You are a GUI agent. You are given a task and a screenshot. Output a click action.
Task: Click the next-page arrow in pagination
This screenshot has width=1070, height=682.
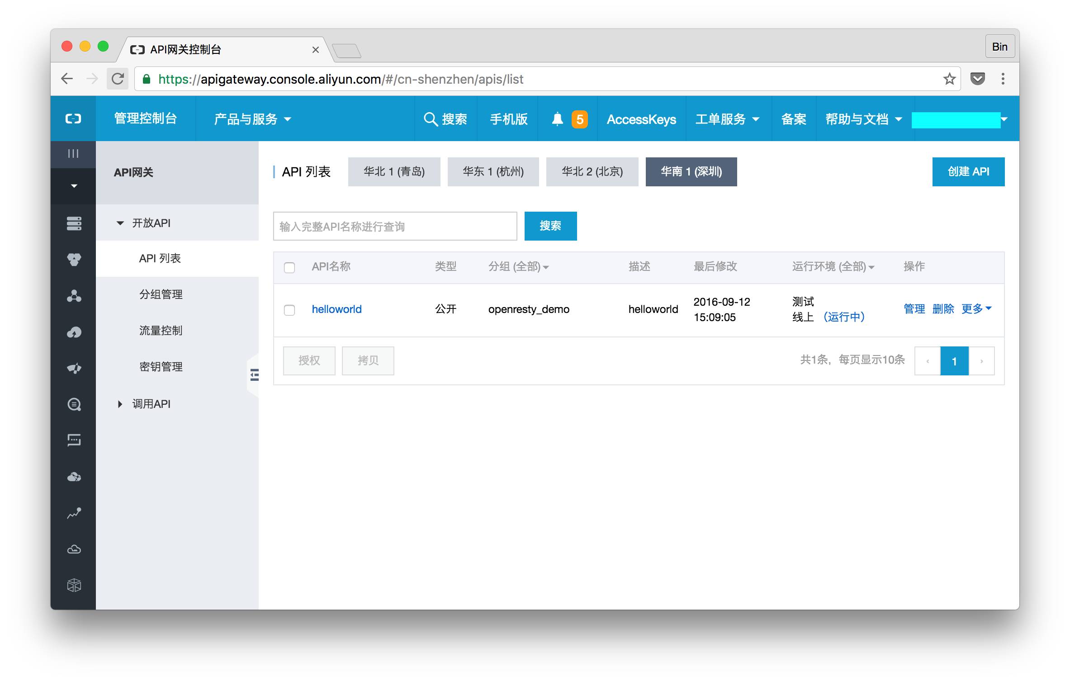(982, 361)
